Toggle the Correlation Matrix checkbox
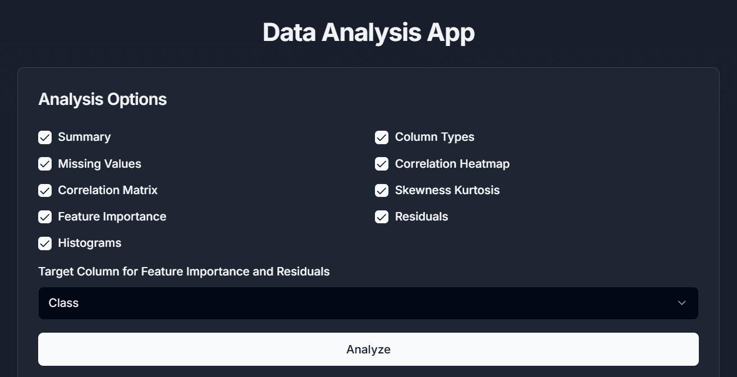Screen dimensions: 737x377 coord(45,190)
